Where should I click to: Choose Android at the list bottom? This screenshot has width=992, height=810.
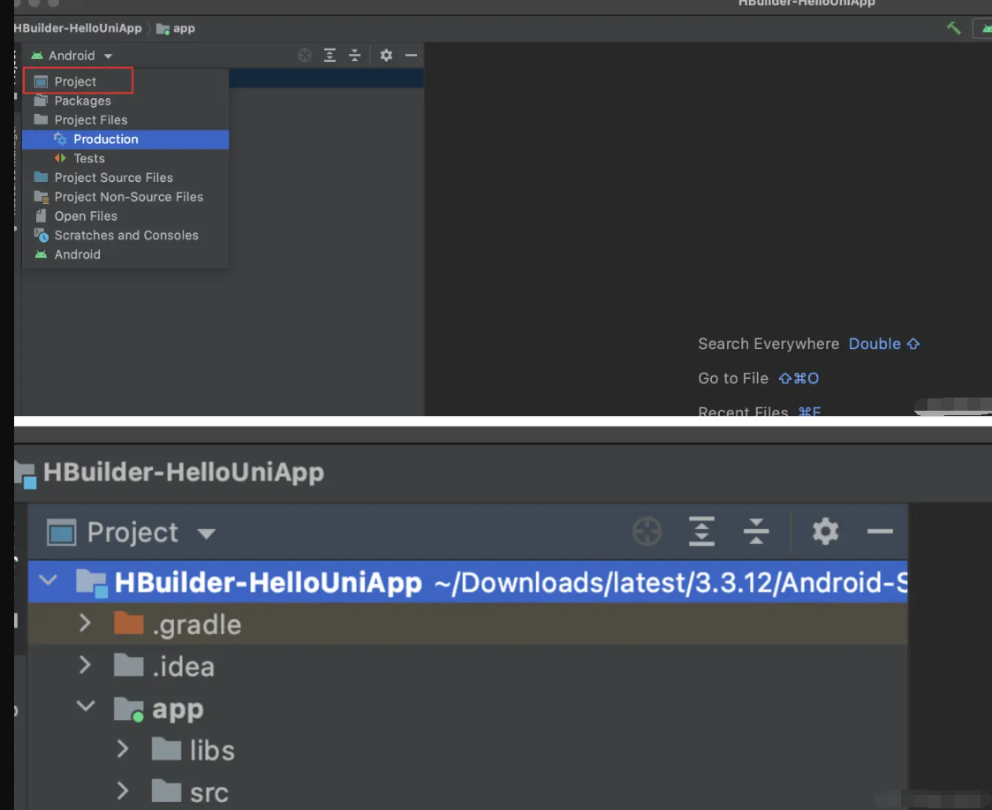(x=125, y=254)
